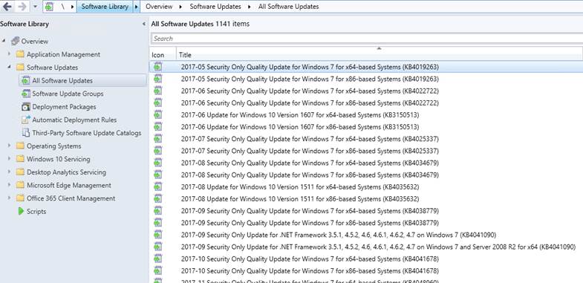This screenshot has height=283, width=583.
Task: Click the root node icon in breadcrumb
Action: [x=49, y=7]
